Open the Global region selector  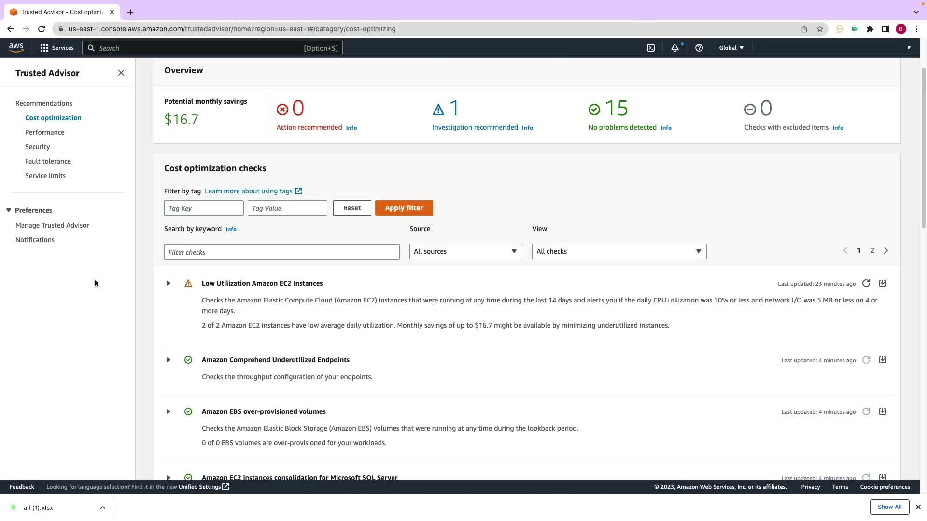click(731, 48)
